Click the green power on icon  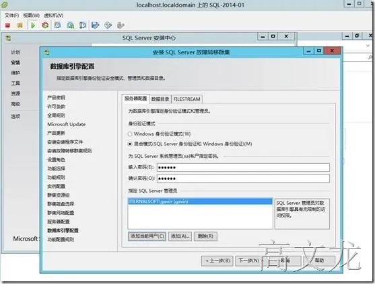click(33, 25)
